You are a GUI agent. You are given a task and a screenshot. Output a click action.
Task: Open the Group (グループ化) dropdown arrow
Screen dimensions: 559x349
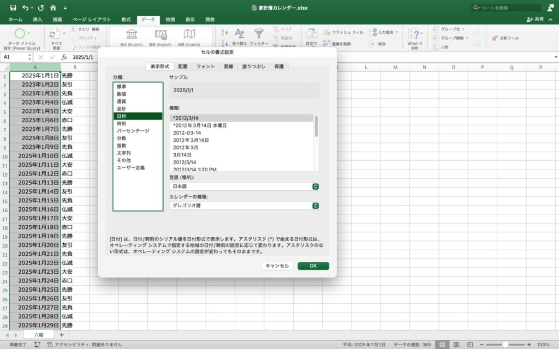[x=463, y=29]
